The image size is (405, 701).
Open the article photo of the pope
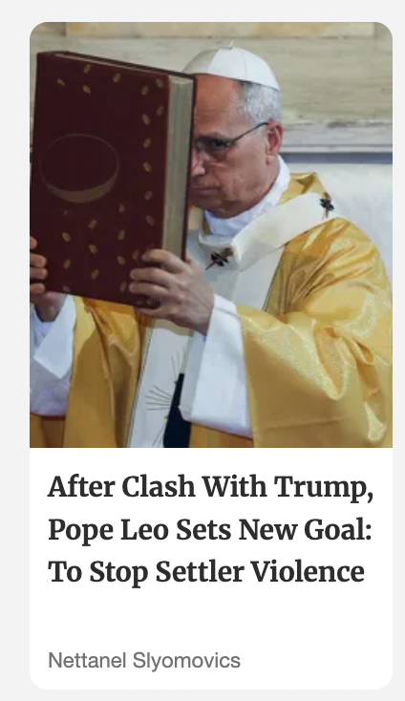(x=211, y=235)
